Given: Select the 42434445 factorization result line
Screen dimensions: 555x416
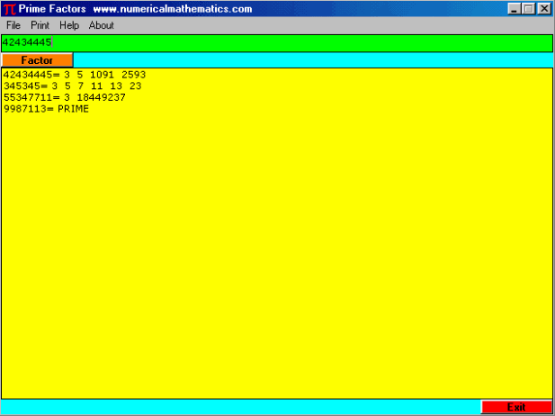Looking at the screenshot, I should point(74,75).
